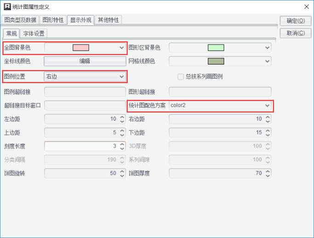Viewport: 314px width, 238px height.
Task: Increase 左边距 value with up arrow
Action: [122, 117]
